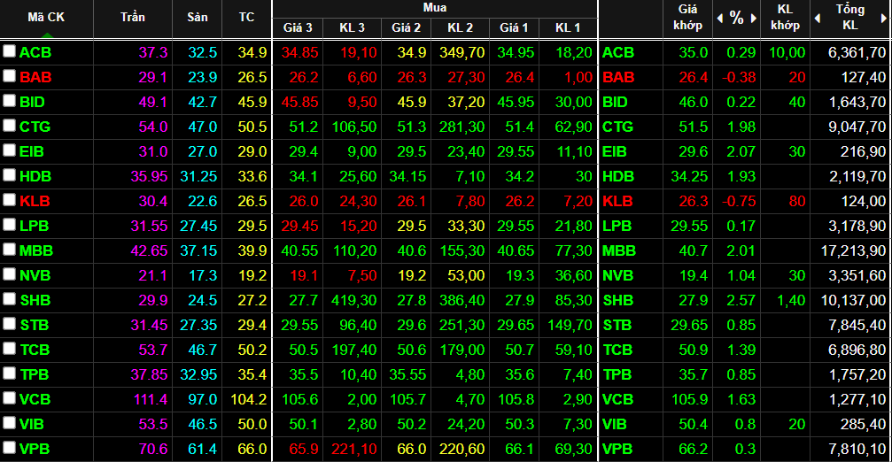
Task: Click the EIB Giá 1 bid price 29.55
Action: pyautogui.click(x=516, y=151)
